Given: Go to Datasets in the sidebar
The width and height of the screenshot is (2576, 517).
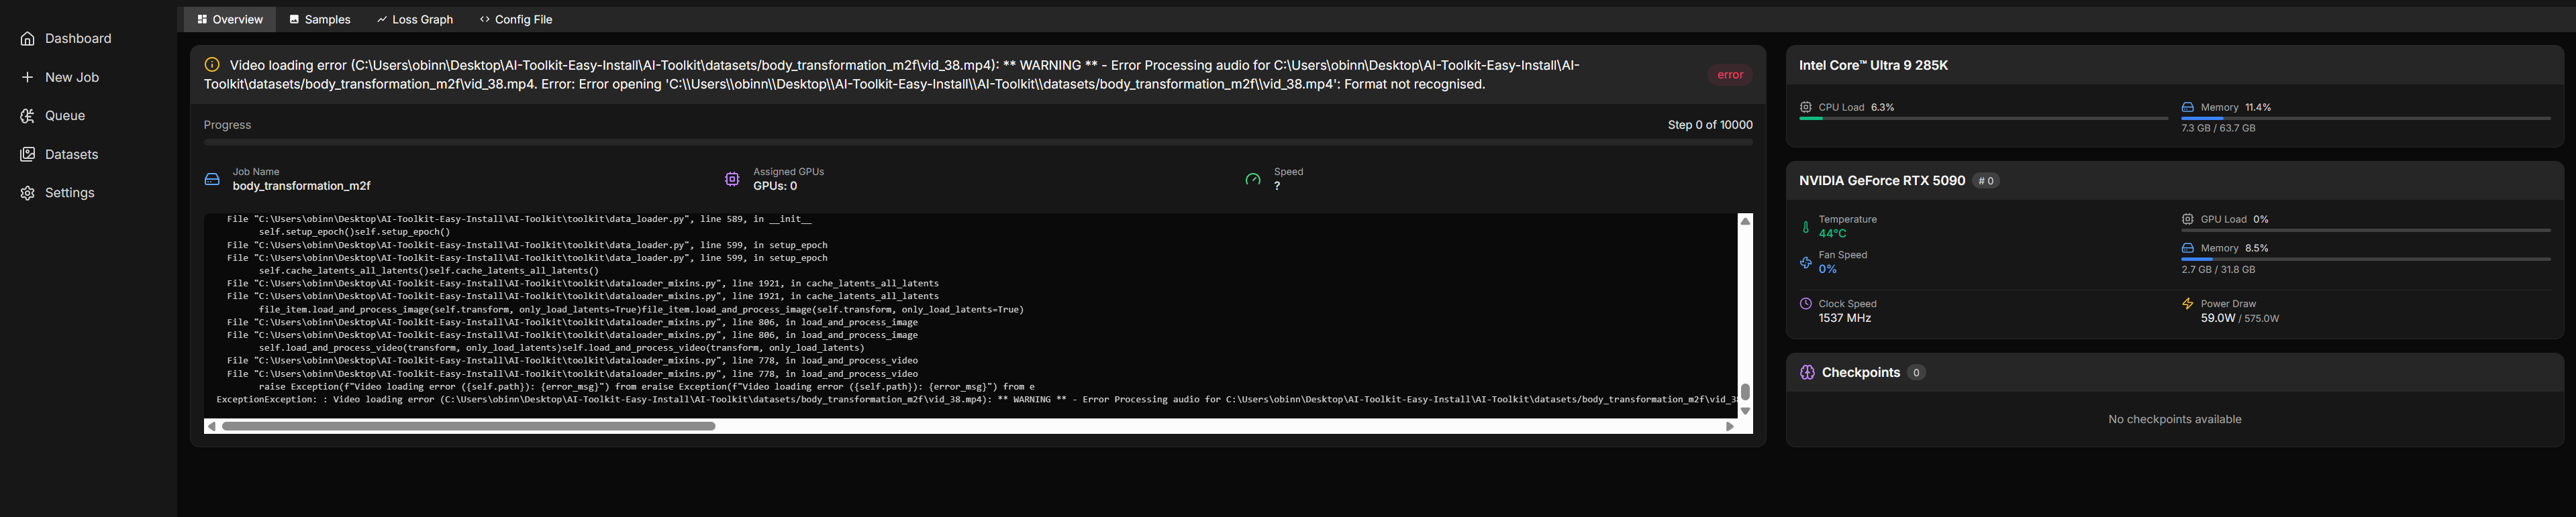Looking at the screenshot, I should tap(59, 154).
